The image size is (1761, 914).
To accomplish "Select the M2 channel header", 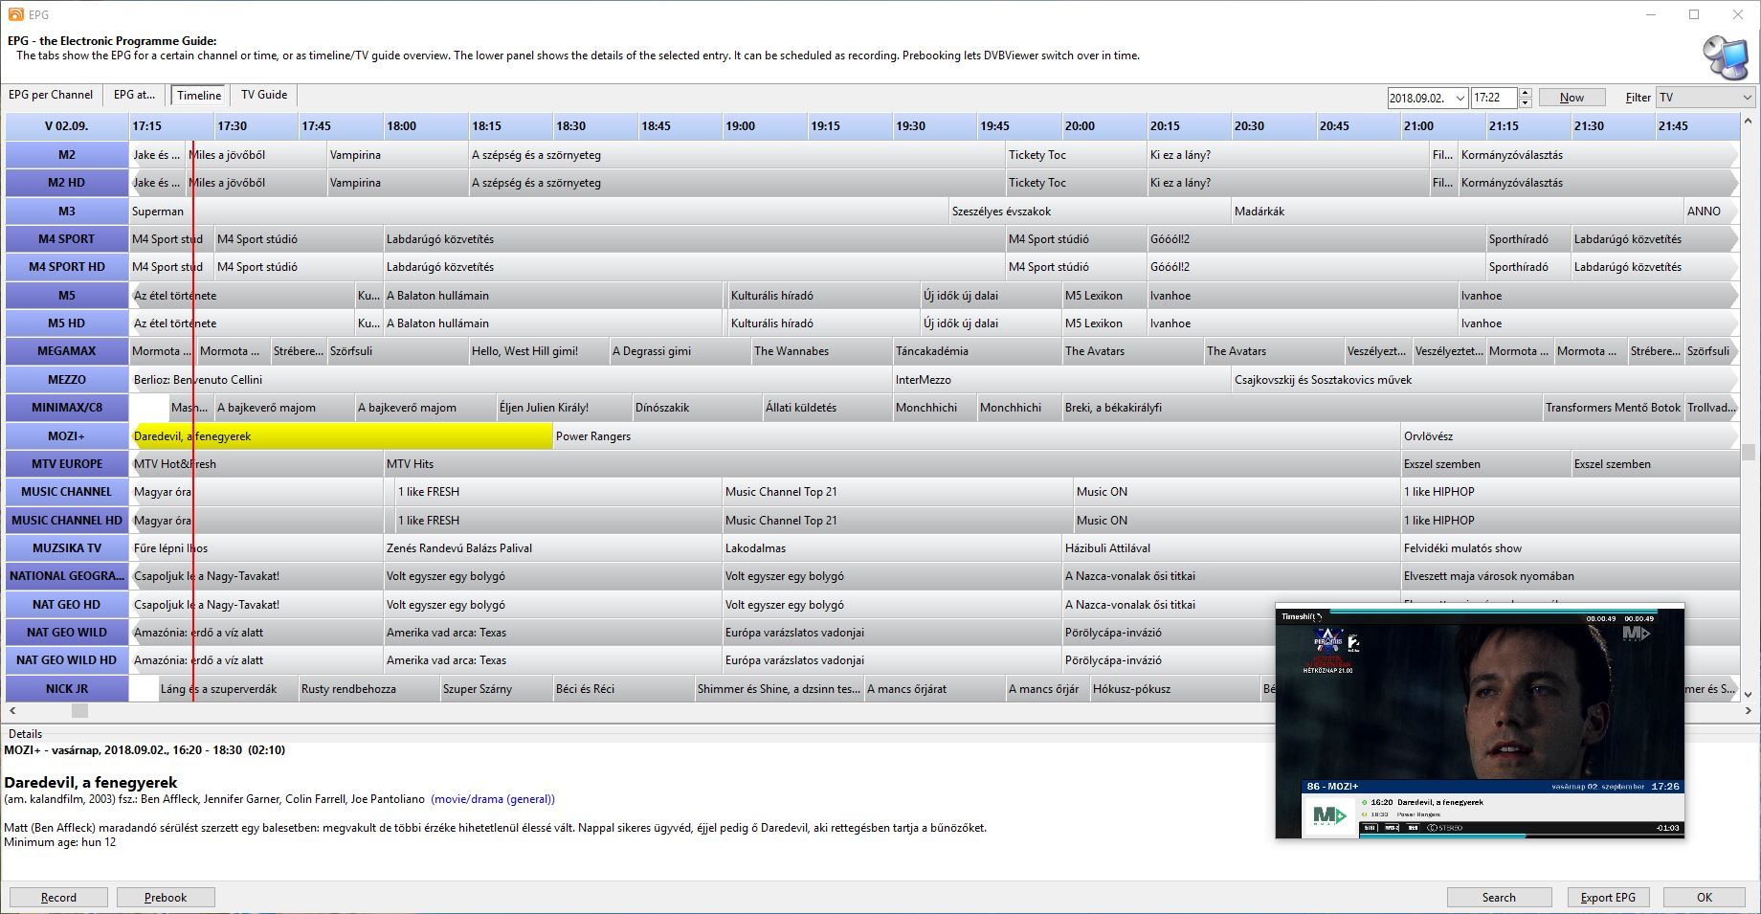I will (67, 155).
